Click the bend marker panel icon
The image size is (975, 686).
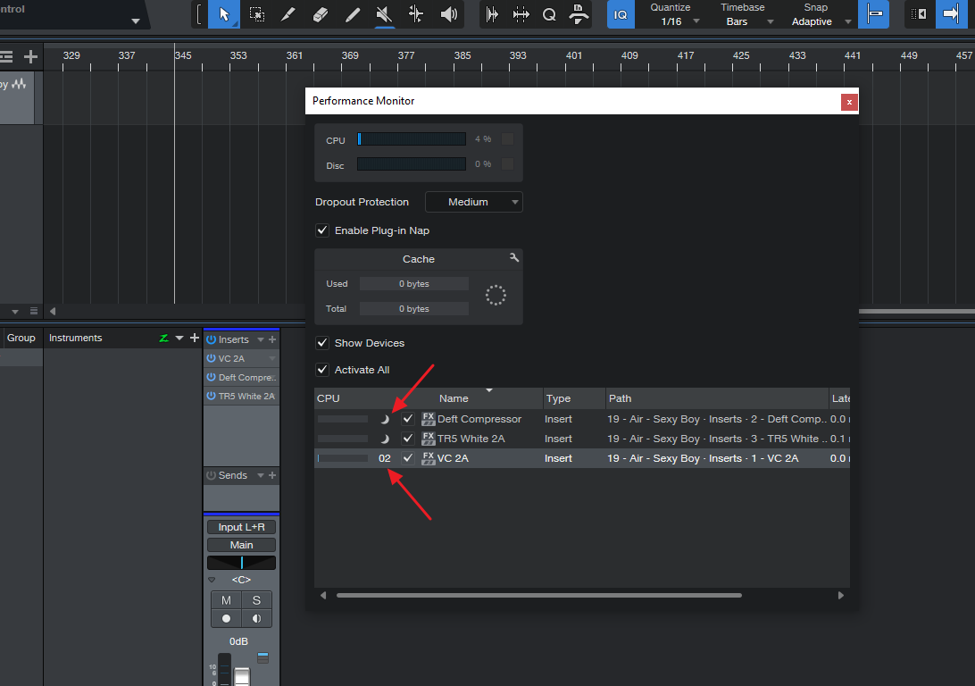(521, 14)
